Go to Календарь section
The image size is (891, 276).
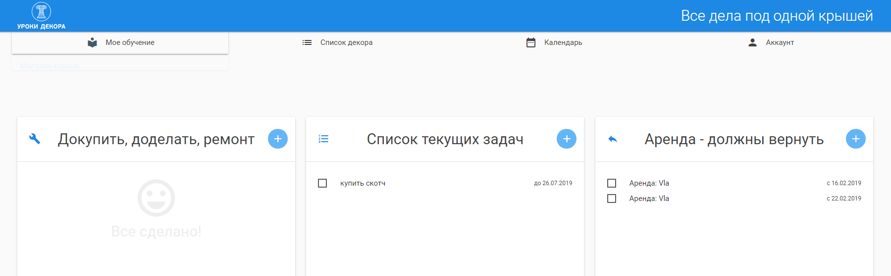pos(563,42)
